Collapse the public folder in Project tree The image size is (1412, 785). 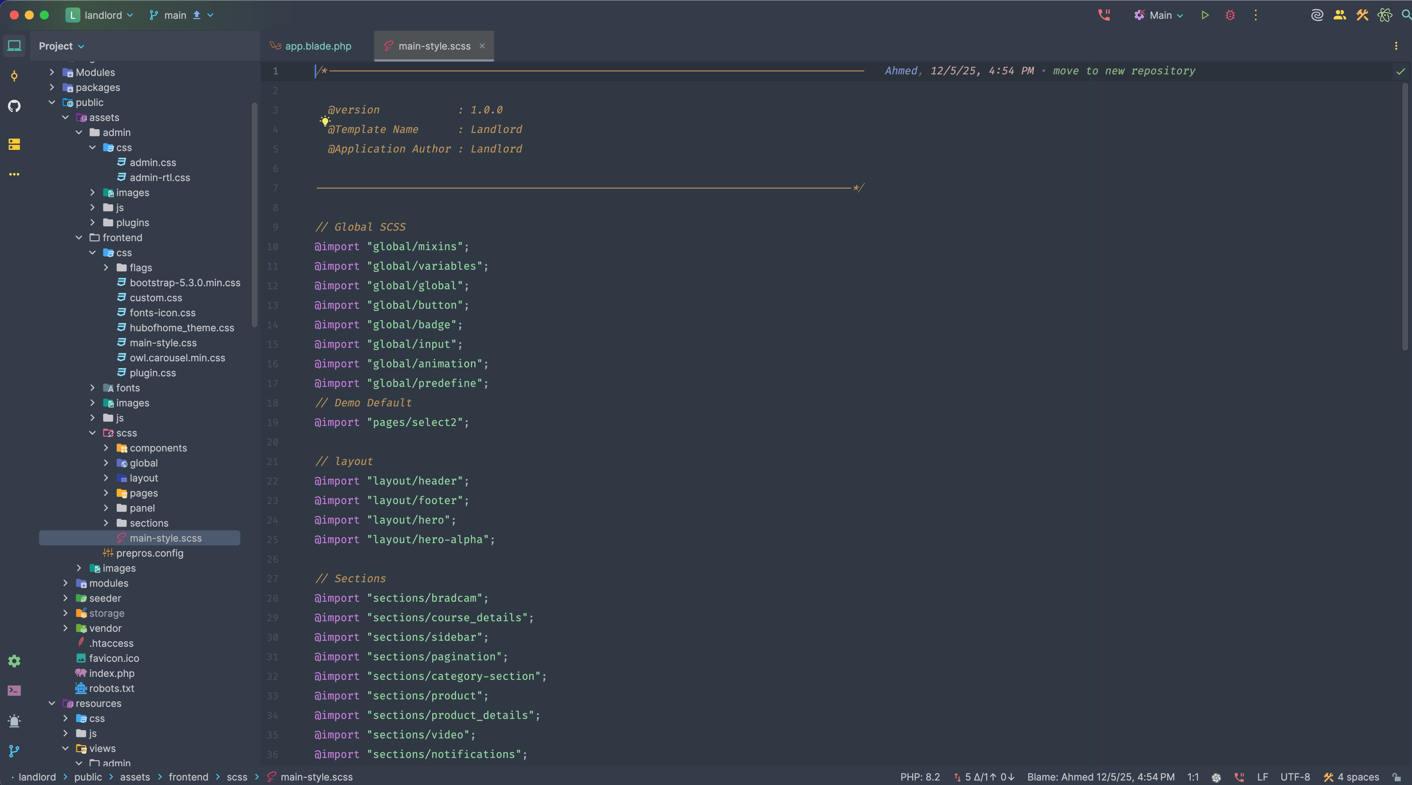52,103
